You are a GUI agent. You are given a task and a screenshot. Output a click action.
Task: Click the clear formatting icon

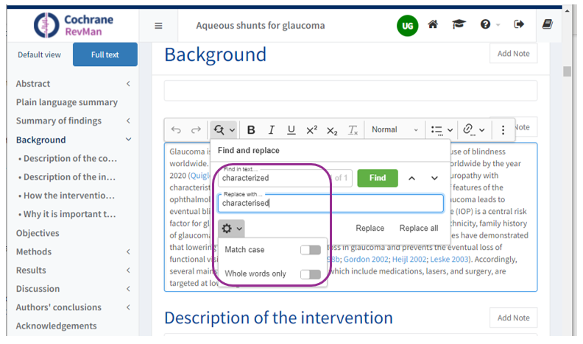[x=353, y=130]
